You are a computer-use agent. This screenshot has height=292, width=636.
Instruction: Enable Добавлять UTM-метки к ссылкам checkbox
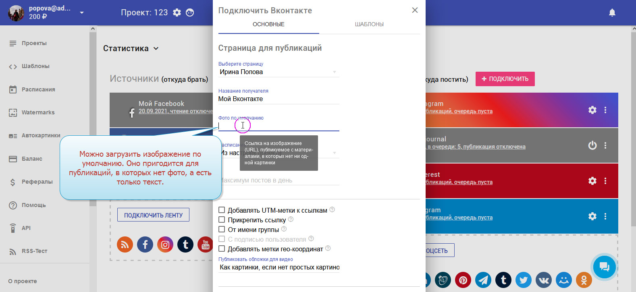[x=222, y=210]
